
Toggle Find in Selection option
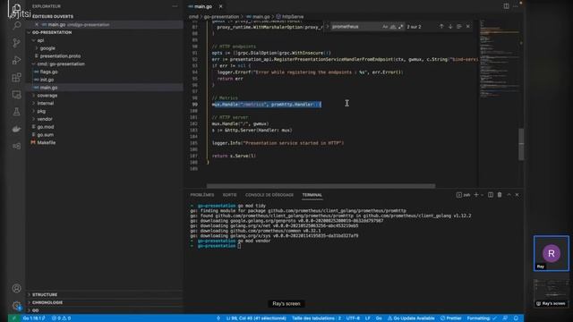click(459, 27)
